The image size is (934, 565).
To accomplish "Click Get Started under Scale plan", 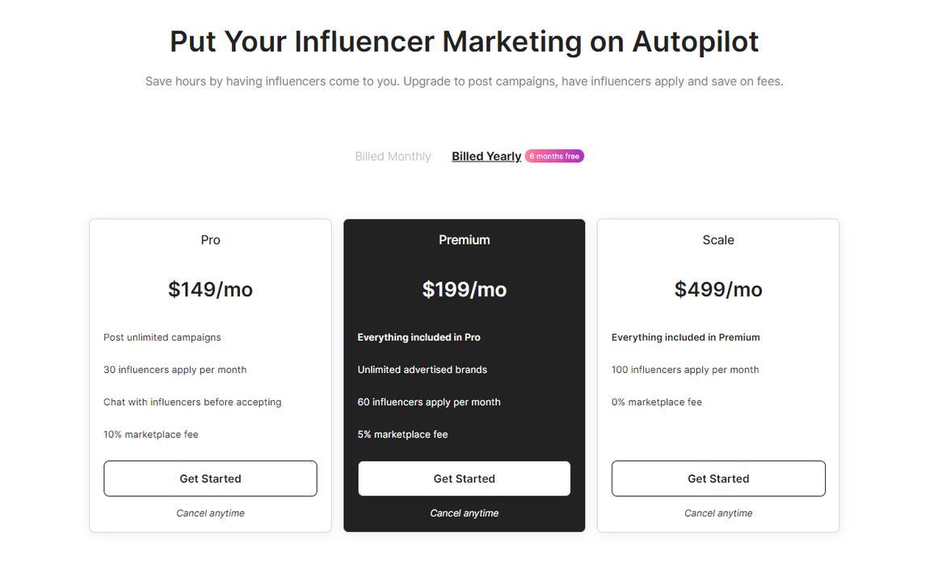I will click(x=718, y=479).
